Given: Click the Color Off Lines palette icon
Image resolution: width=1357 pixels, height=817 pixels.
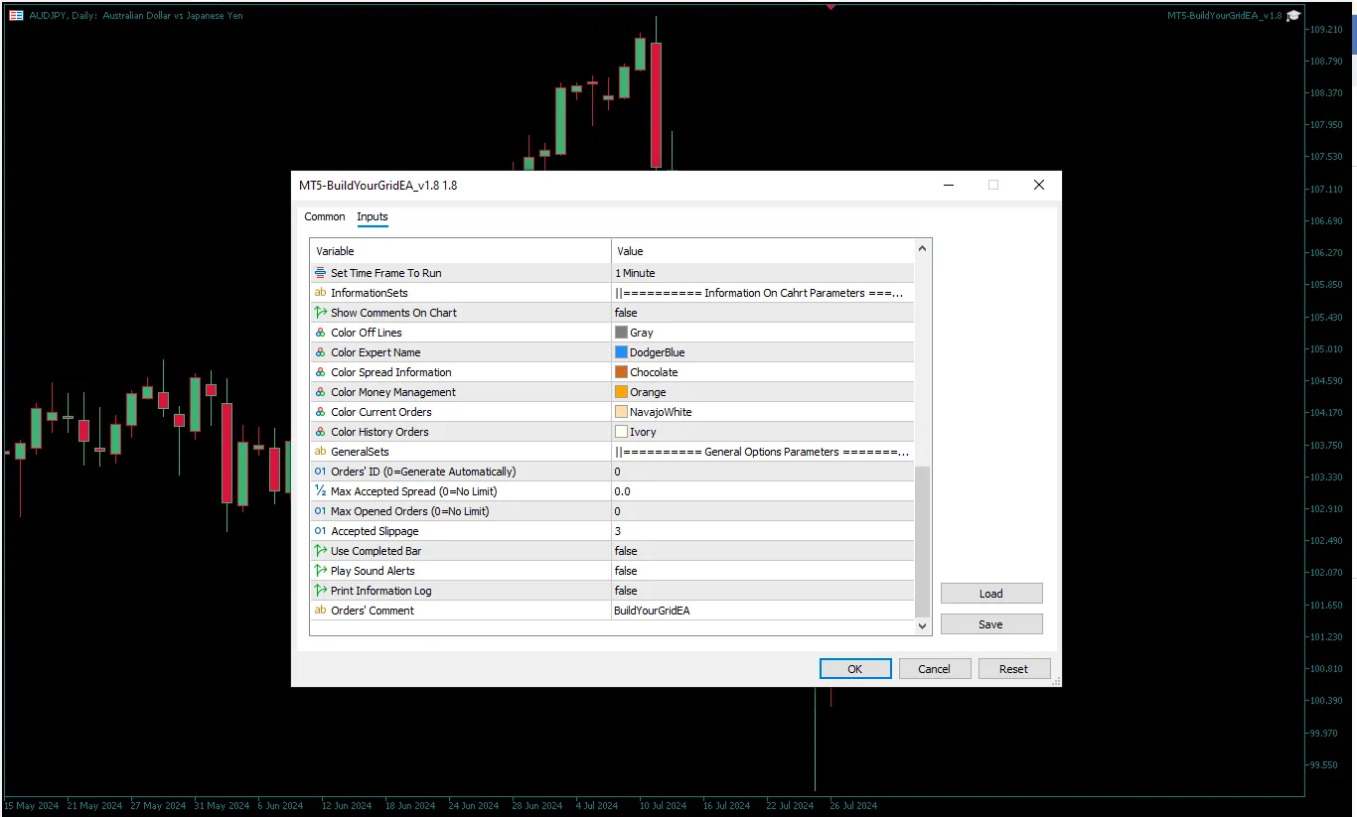Looking at the screenshot, I should [x=320, y=333].
